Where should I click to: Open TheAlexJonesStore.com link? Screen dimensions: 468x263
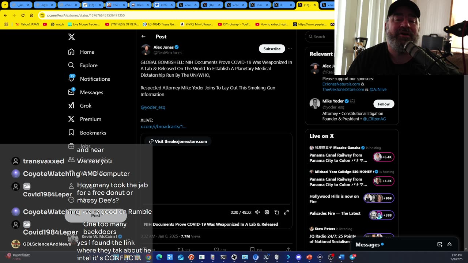click(343, 89)
